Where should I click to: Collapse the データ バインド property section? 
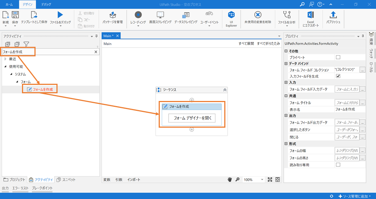pos(286,63)
